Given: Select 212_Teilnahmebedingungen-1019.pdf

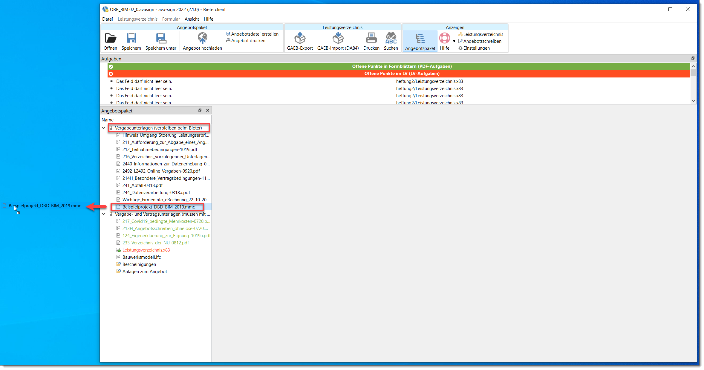Looking at the screenshot, I should (x=160, y=150).
